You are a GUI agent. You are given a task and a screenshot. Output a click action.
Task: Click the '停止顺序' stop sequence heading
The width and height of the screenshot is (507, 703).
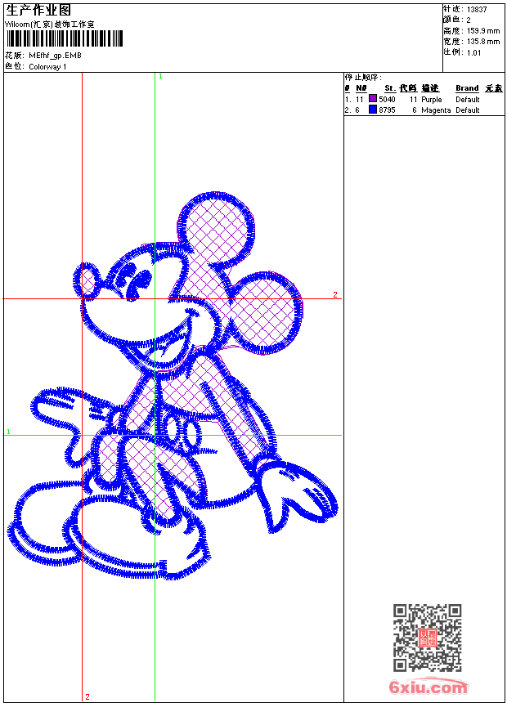click(x=363, y=78)
